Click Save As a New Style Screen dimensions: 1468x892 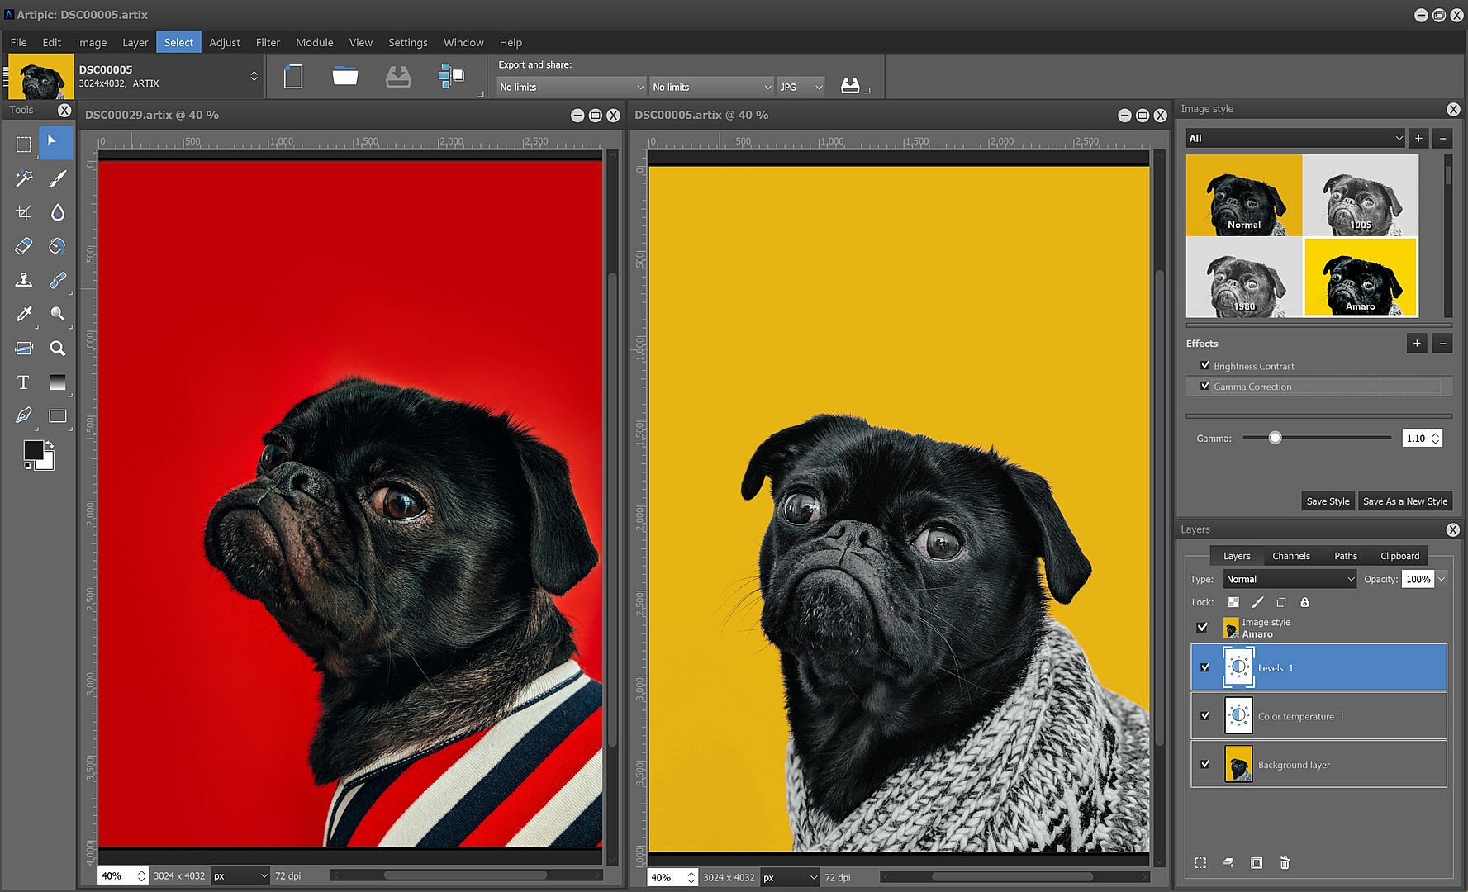(1404, 501)
